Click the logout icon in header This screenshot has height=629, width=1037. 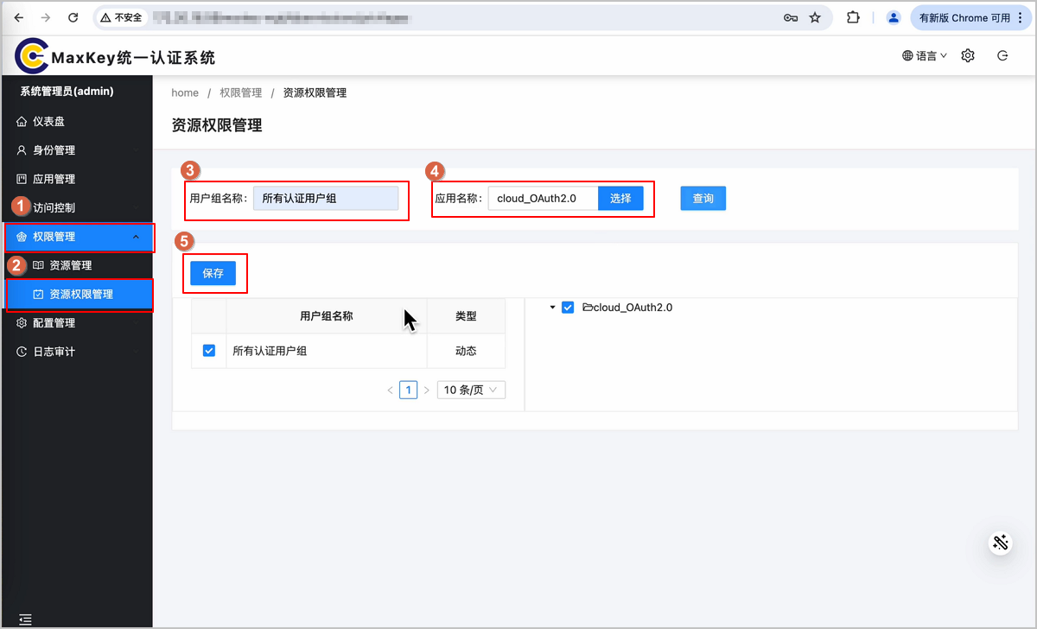click(1002, 55)
